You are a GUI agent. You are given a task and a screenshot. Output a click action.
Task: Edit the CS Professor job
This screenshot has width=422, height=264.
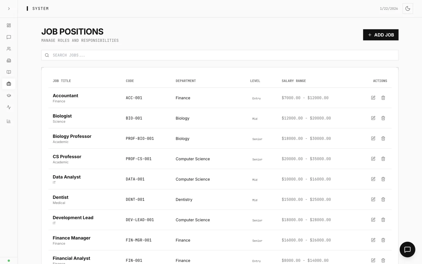pyautogui.click(x=373, y=159)
